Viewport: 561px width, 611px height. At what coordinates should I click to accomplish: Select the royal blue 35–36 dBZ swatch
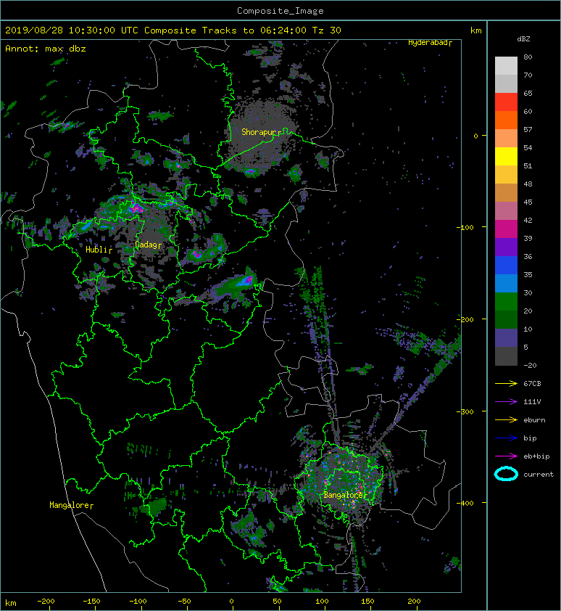pos(506,265)
